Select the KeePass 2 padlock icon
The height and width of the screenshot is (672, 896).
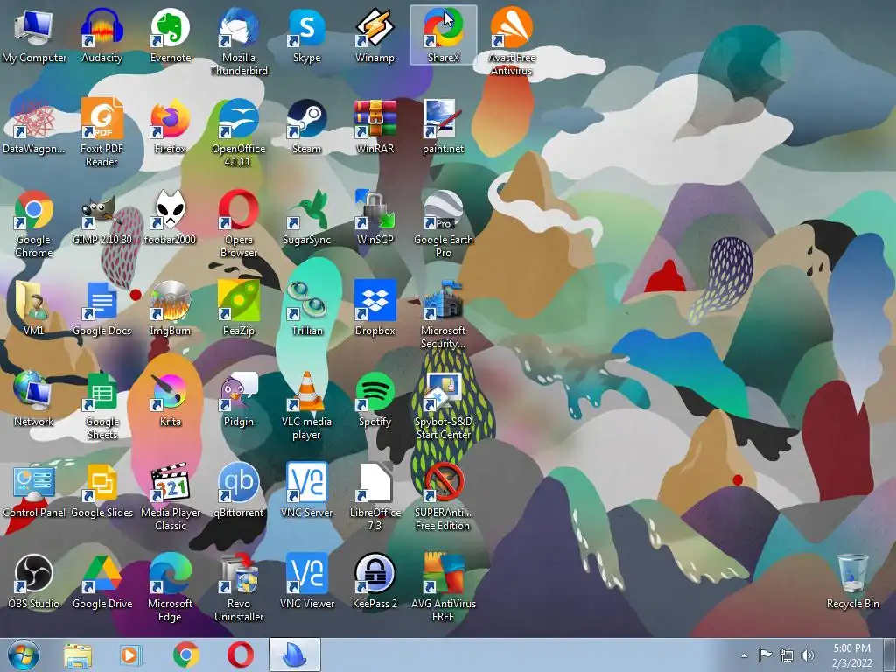[x=374, y=582]
